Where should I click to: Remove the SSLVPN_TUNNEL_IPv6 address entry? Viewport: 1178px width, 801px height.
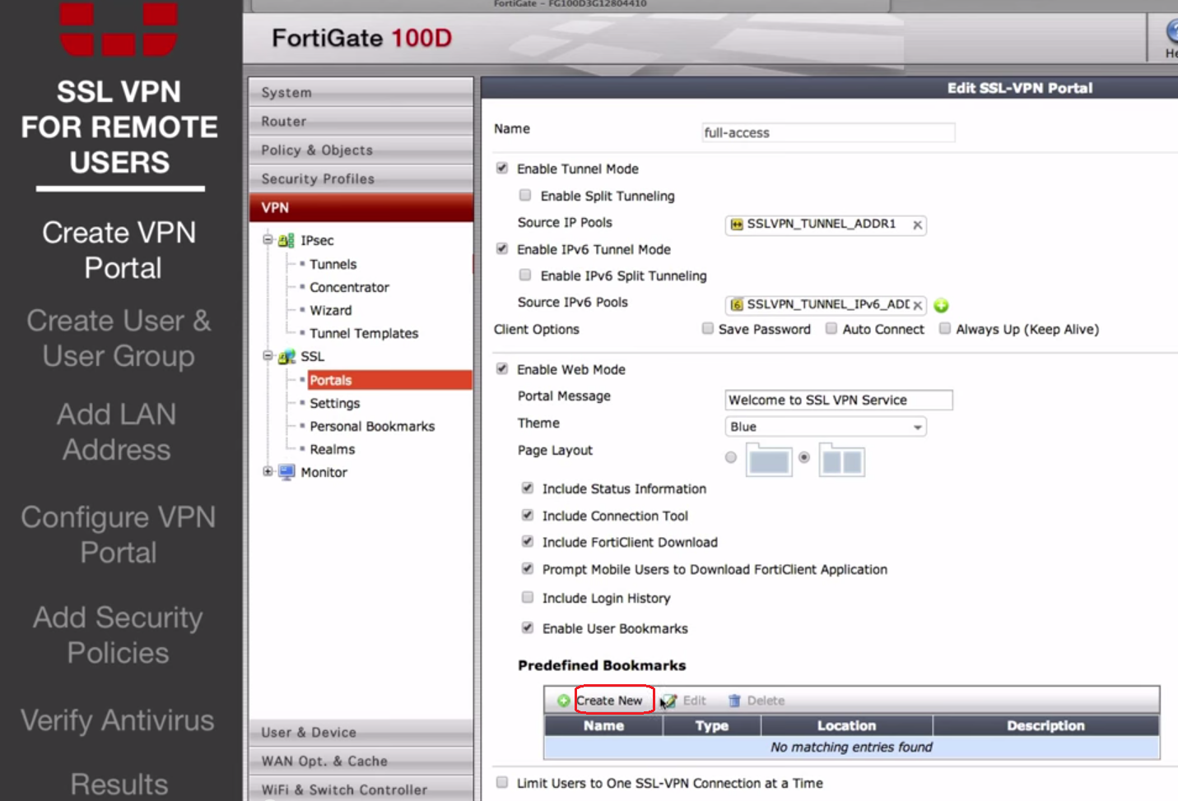[917, 305]
